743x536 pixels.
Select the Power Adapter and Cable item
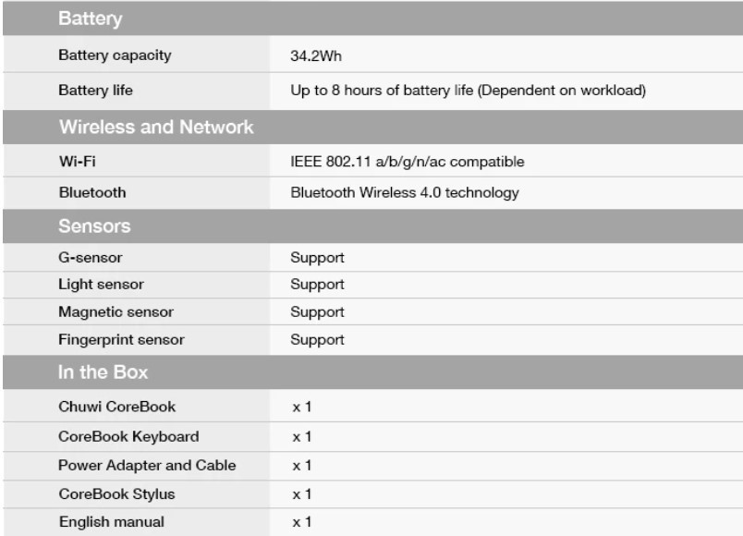[x=147, y=466]
